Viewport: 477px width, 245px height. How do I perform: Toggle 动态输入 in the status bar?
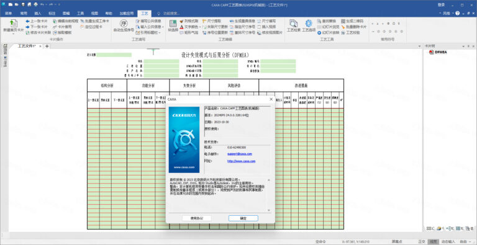coord(448,242)
